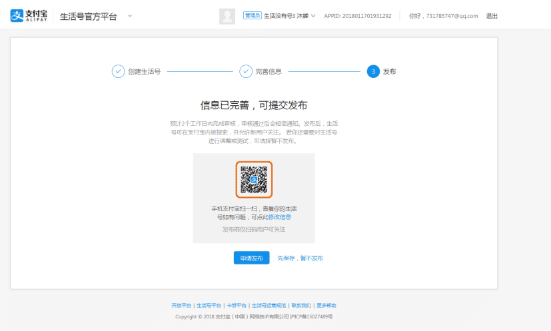This screenshot has width=551, height=331.
Task: Expand the 生活号官方平台 dropdown arrow
Action: [x=130, y=16]
